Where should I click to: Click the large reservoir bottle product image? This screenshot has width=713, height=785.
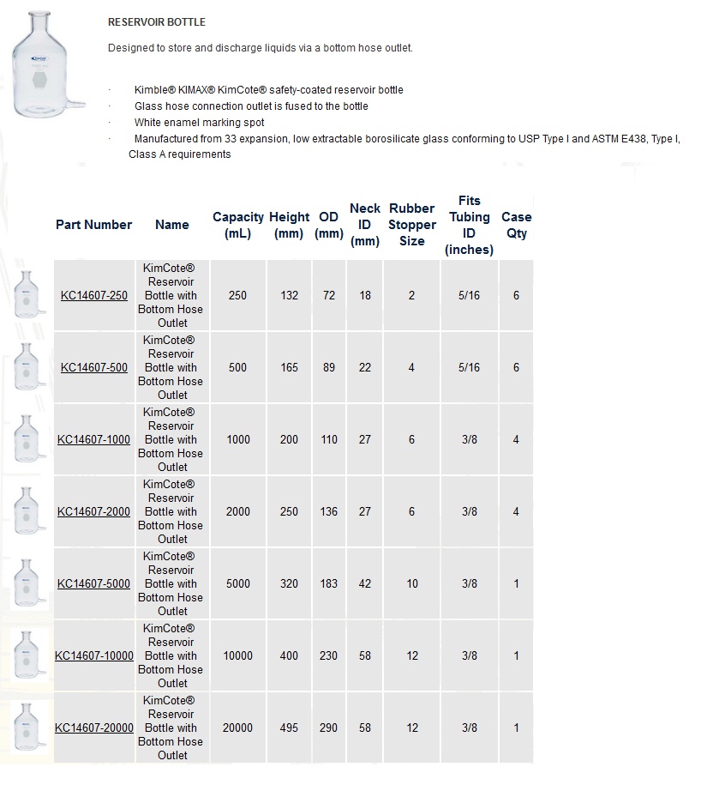(x=46, y=65)
